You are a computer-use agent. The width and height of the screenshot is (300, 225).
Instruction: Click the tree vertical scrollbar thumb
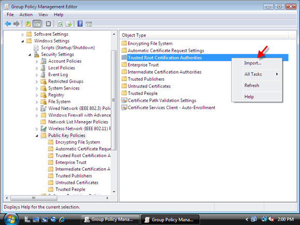[114, 100]
